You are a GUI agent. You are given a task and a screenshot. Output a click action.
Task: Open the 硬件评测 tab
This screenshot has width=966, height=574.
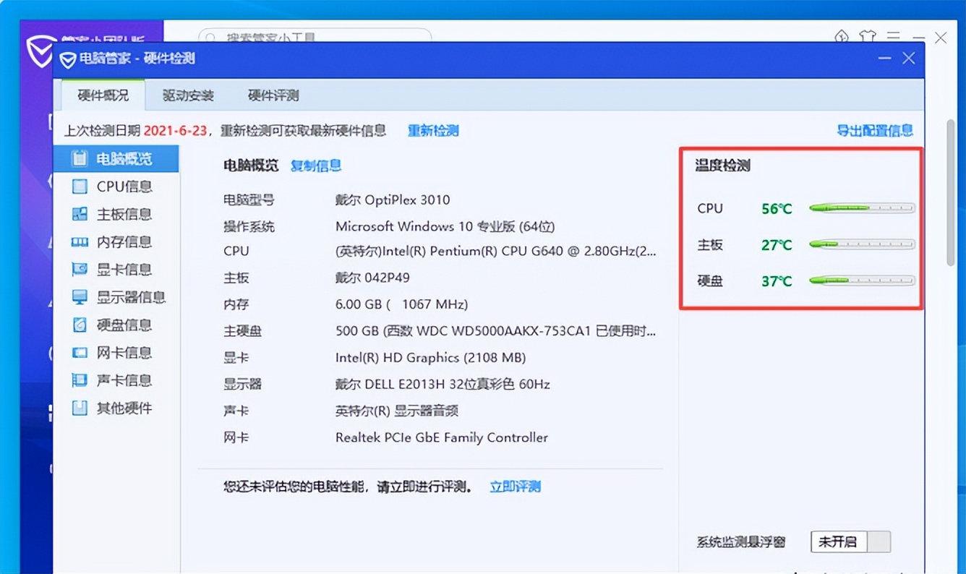(x=274, y=95)
